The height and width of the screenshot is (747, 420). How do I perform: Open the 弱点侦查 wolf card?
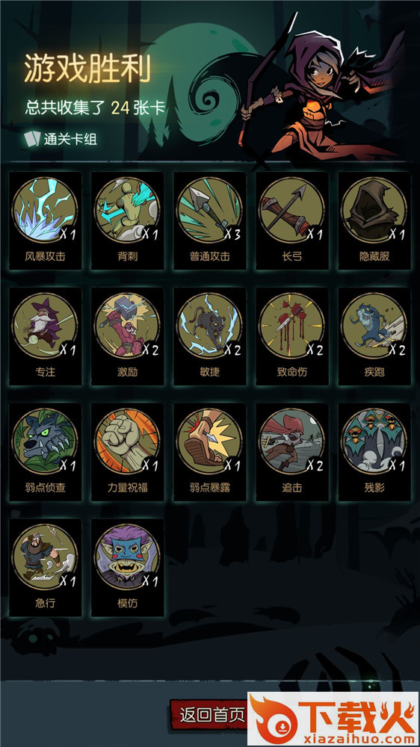46,452
